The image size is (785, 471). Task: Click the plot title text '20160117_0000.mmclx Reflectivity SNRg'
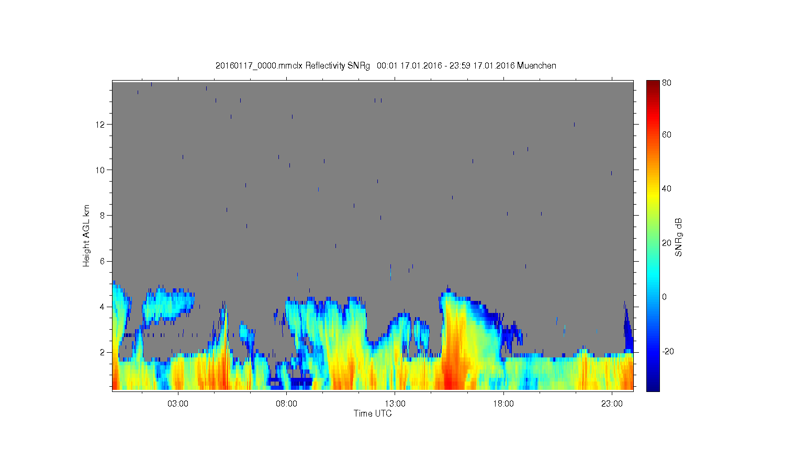coord(293,65)
